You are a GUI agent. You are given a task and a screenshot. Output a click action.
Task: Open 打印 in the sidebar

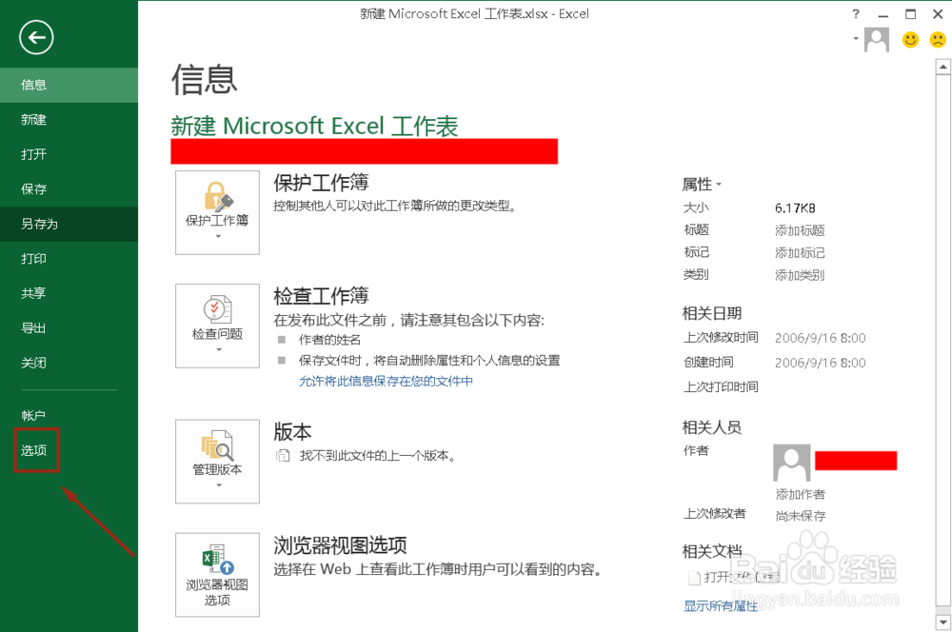point(69,259)
